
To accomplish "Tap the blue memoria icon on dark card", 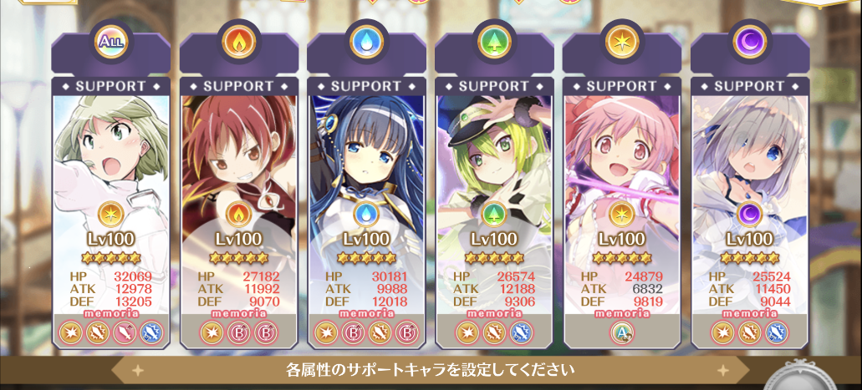I will tap(776, 332).
